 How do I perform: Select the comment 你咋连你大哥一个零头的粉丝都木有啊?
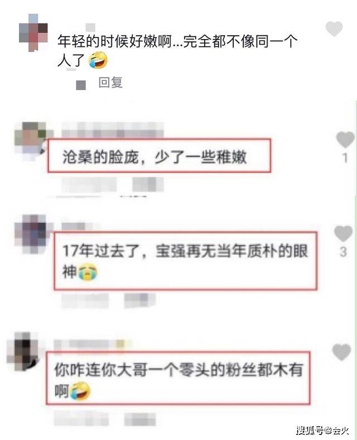click(x=178, y=380)
